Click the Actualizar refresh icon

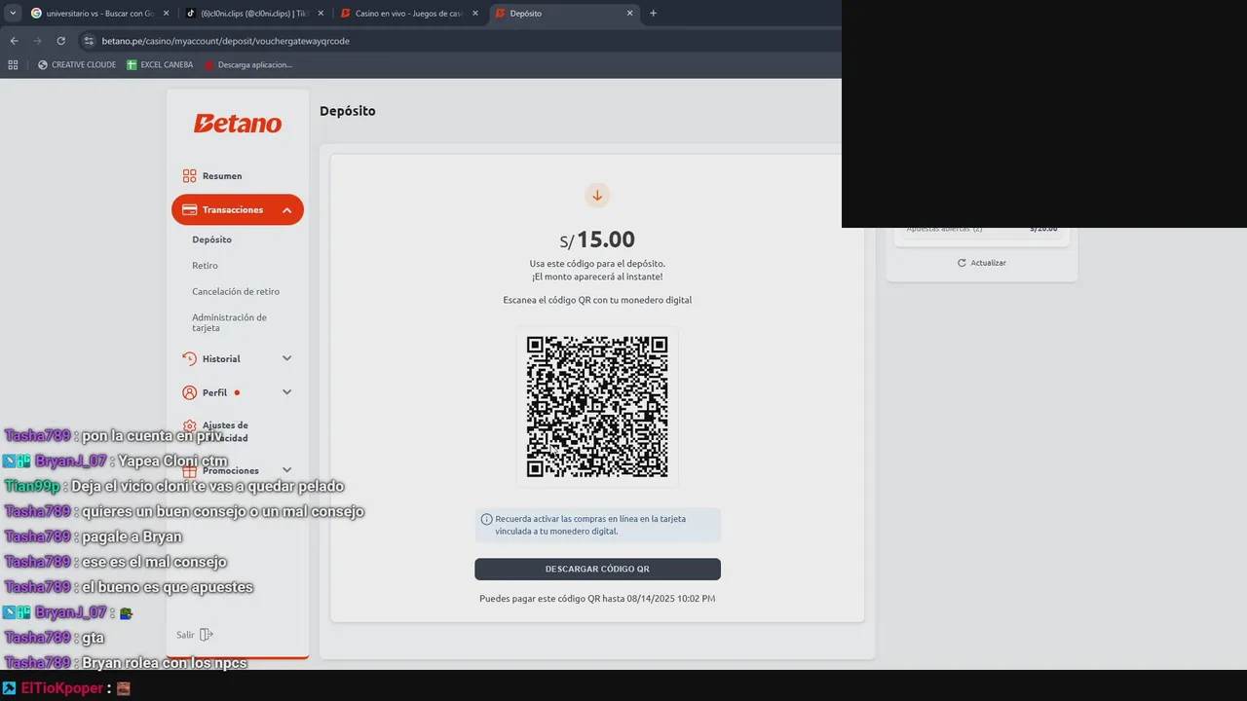[962, 263]
